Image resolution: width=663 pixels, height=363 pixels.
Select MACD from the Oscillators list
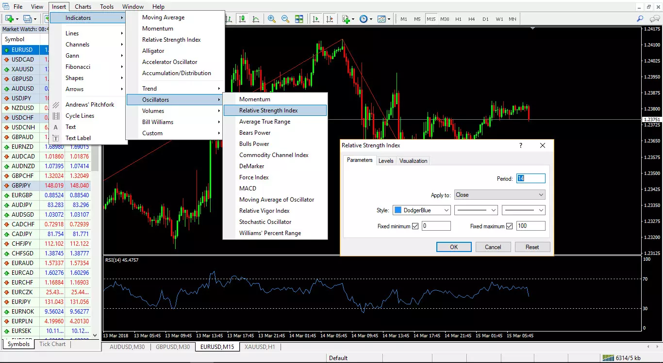click(x=275, y=189)
